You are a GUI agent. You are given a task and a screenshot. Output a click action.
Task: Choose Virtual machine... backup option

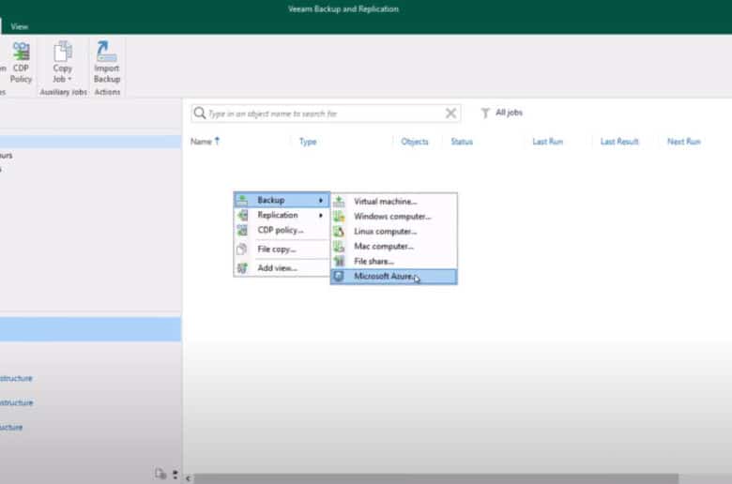[x=394, y=202]
